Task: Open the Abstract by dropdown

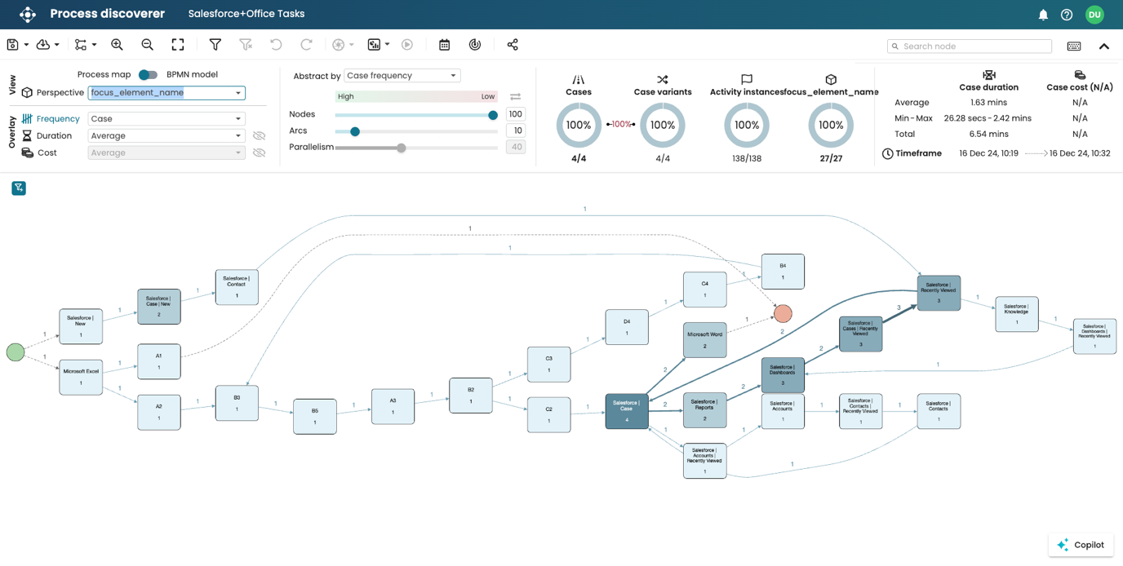Action: tap(399, 74)
